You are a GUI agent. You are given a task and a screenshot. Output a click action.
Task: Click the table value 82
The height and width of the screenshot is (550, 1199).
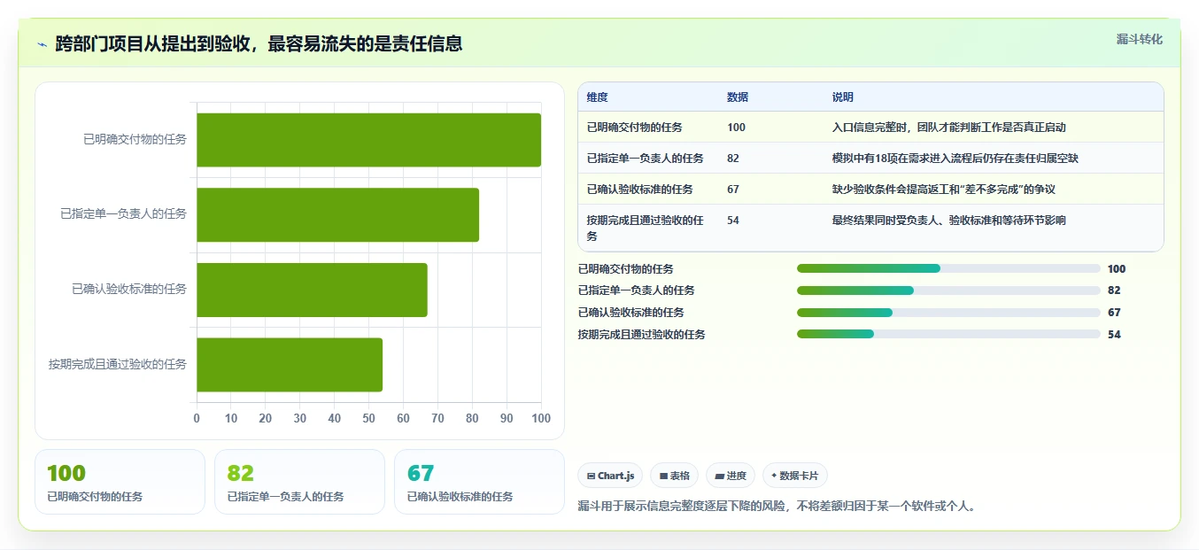(733, 159)
